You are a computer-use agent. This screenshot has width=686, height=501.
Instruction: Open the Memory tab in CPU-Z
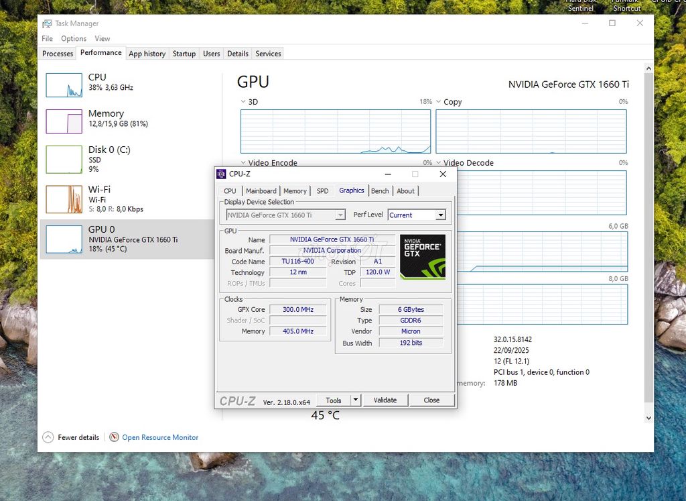295,191
